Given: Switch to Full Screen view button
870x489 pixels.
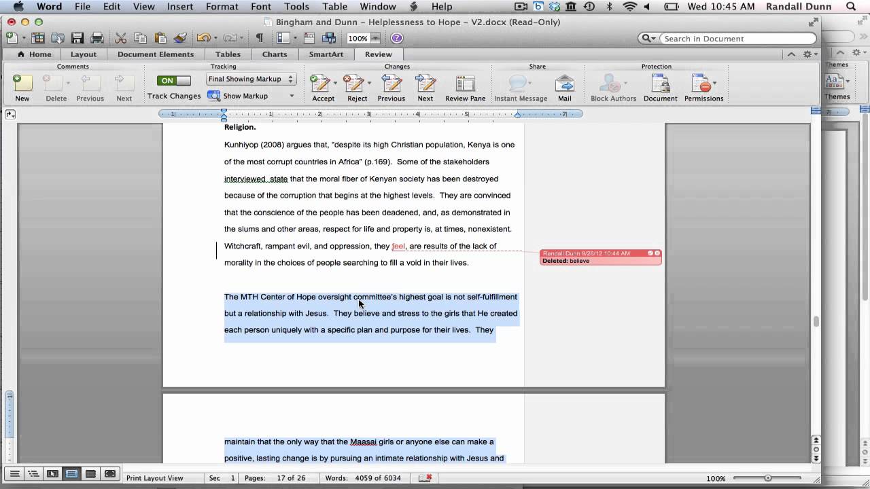Looking at the screenshot, I should pyautogui.click(x=110, y=474).
